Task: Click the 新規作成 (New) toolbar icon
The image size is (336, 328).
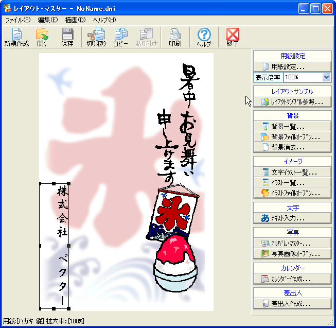Action: (x=16, y=37)
